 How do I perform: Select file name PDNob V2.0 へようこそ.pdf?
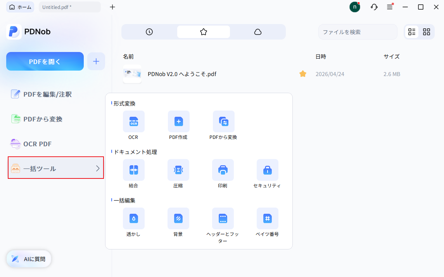182,74
